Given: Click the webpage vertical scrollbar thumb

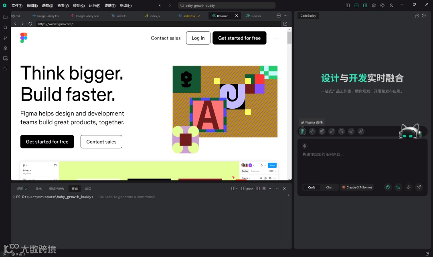Looking at the screenshot, I should (x=289, y=38).
